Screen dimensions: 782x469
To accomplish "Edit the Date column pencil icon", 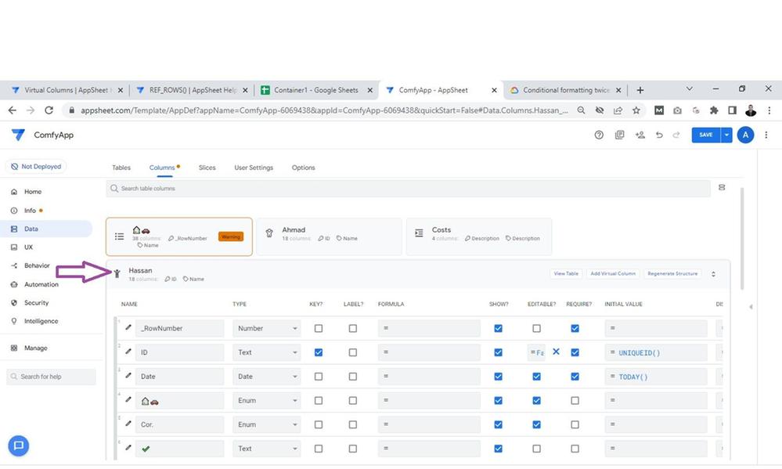I will click(x=128, y=375).
